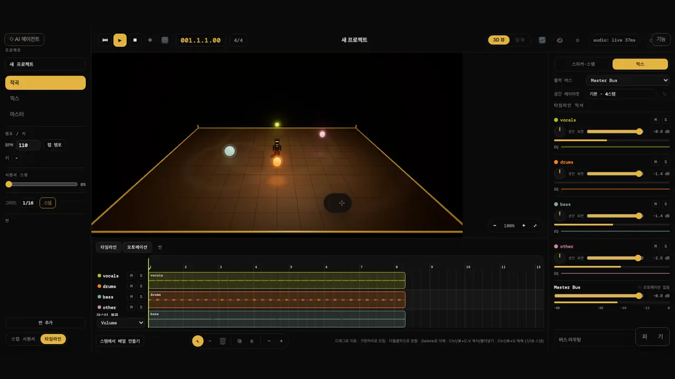675x379 pixels.
Task: Solo vocals in the mixer panel
Action: 666,120
